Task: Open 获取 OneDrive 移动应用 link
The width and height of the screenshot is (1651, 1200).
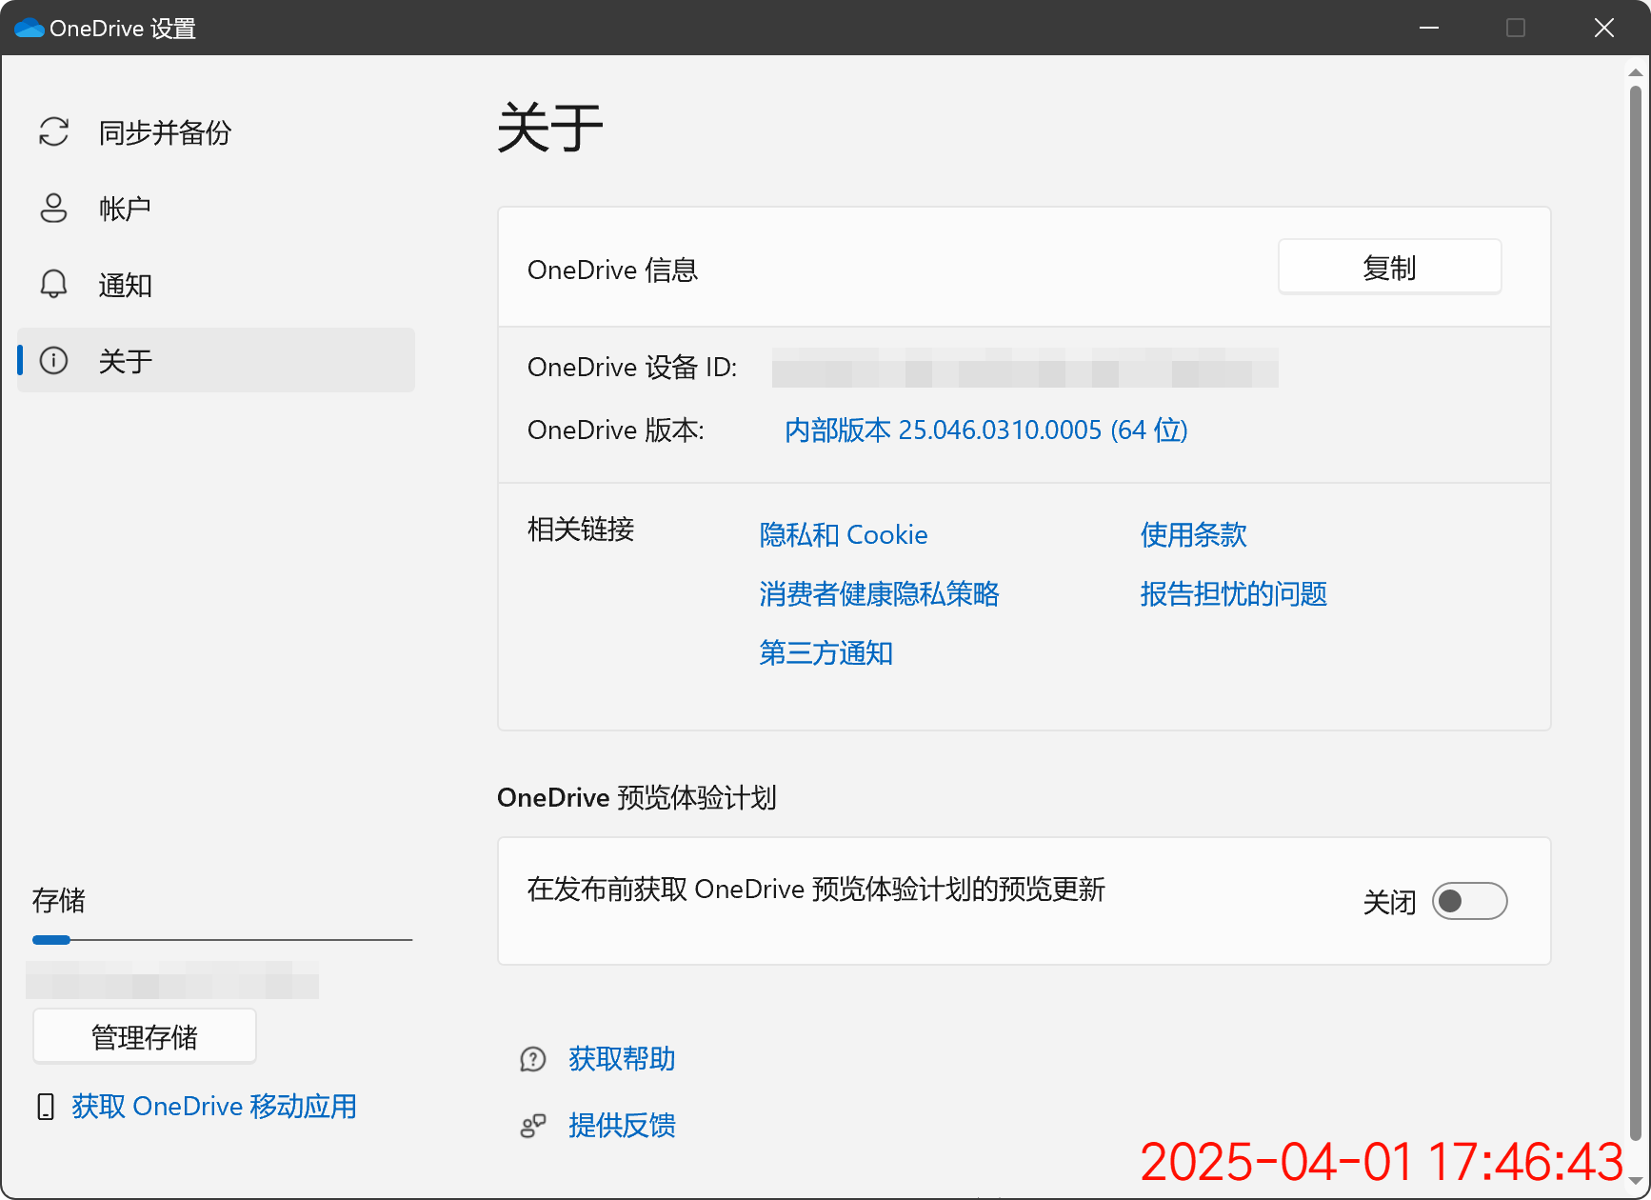Action: coord(214,1107)
